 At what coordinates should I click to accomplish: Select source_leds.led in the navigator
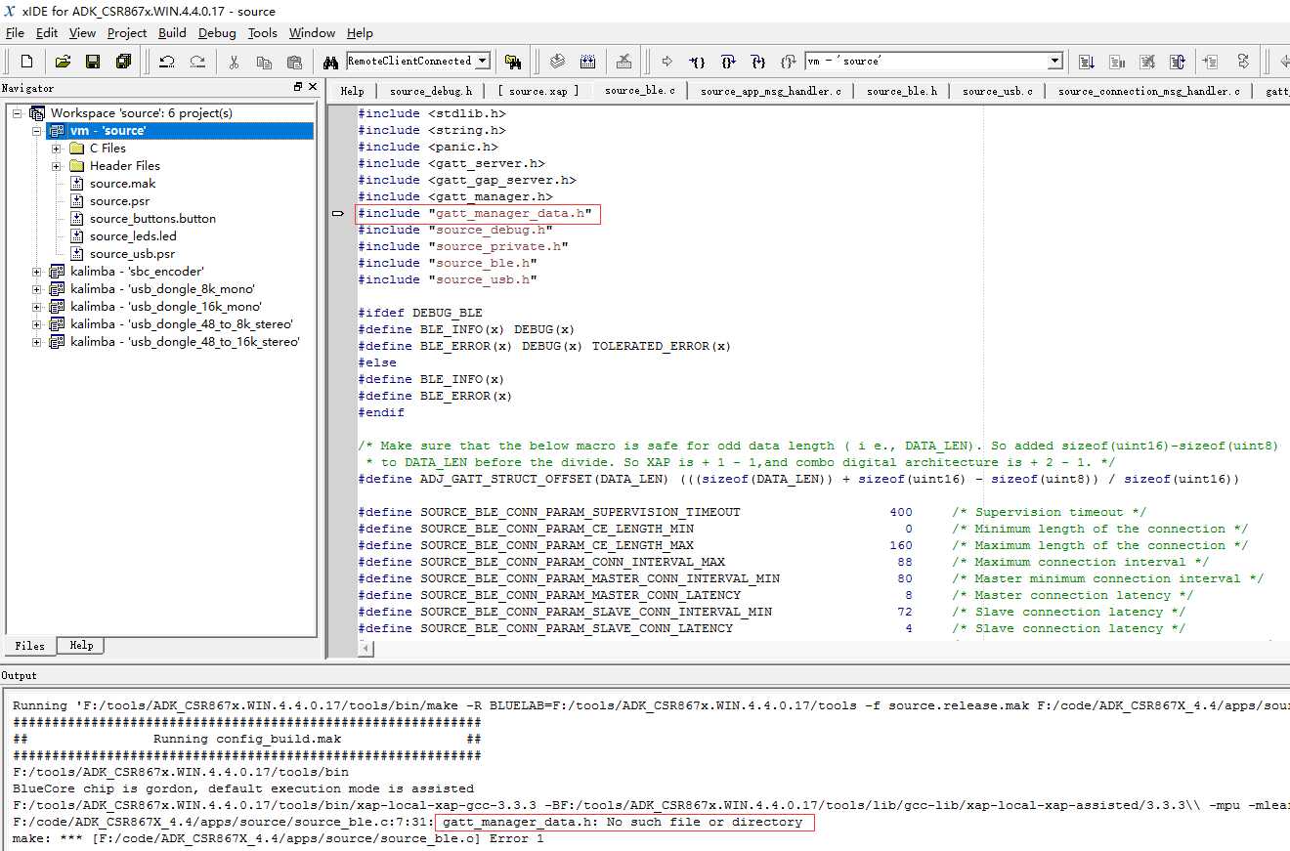(133, 236)
